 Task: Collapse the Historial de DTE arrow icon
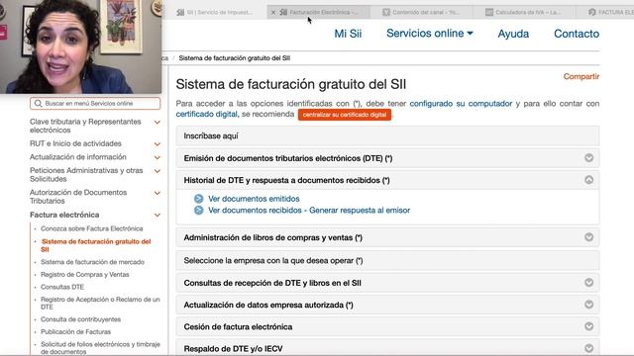point(588,180)
